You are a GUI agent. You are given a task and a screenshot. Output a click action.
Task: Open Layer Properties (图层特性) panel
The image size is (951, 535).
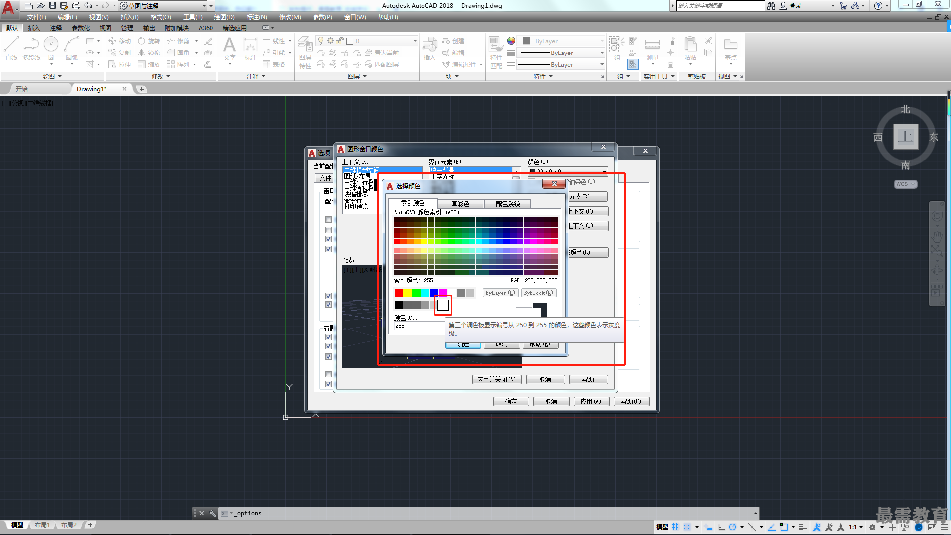point(305,52)
